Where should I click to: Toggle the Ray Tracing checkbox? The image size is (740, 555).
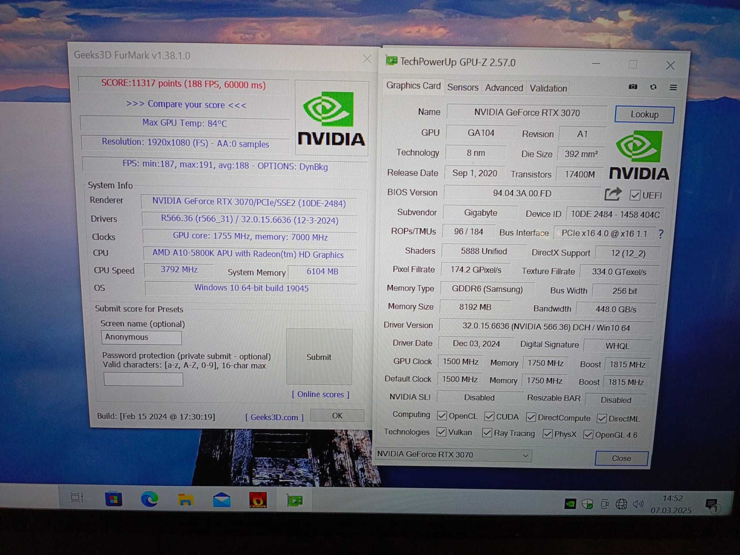pos(487,433)
